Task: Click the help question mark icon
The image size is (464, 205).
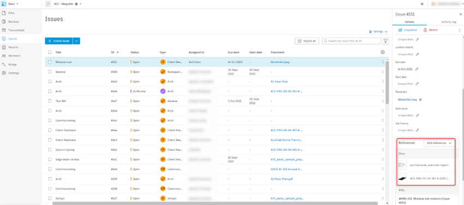Action: point(421,4)
